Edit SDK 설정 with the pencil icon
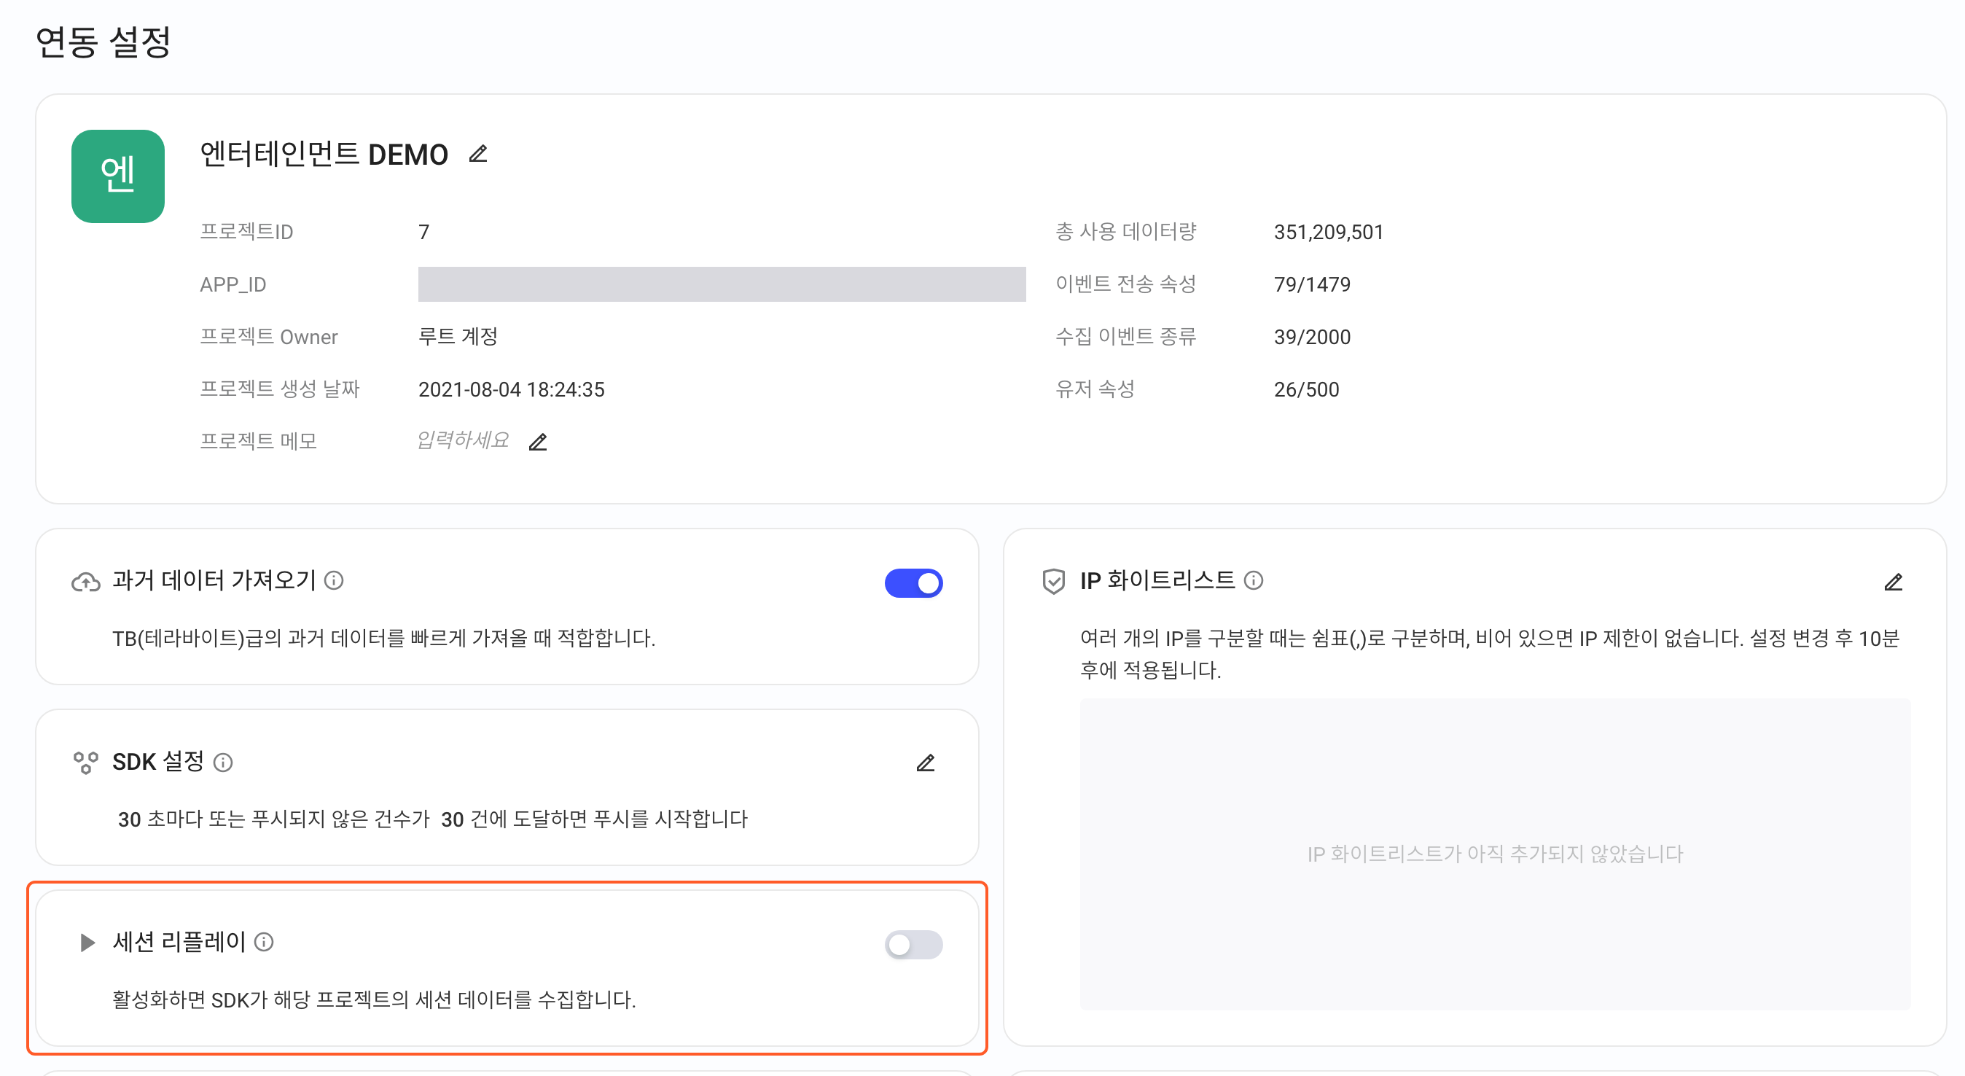The width and height of the screenshot is (1965, 1076). [x=926, y=763]
